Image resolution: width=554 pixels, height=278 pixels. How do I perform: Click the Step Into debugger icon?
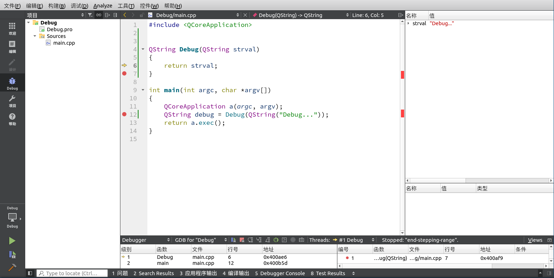pos(259,240)
